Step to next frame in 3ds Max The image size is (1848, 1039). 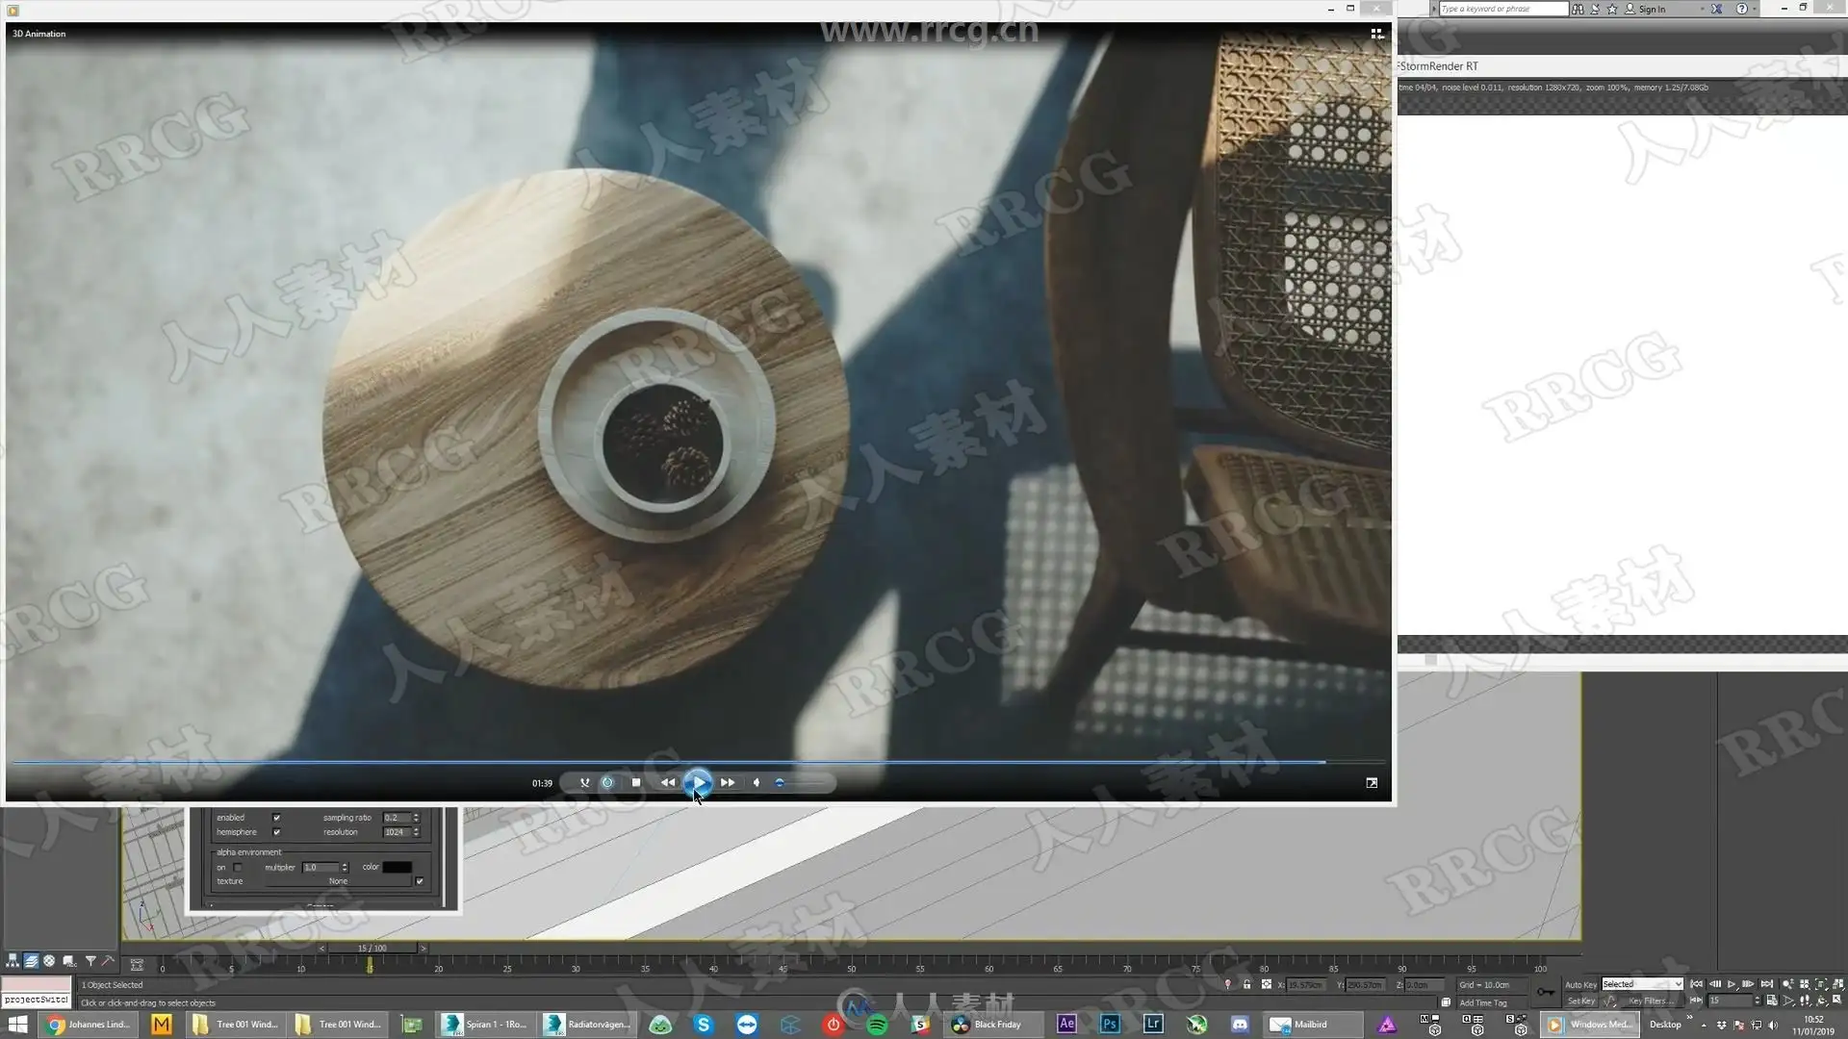pos(1749,984)
